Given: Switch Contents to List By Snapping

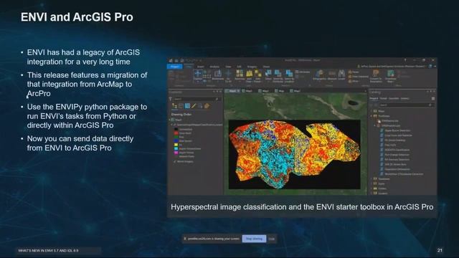Looking at the screenshot, I should [200, 106].
